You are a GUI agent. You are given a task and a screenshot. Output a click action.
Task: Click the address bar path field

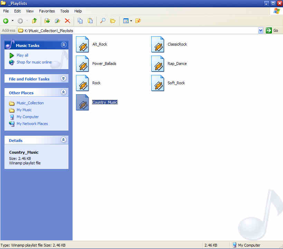(x=138, y=30)
